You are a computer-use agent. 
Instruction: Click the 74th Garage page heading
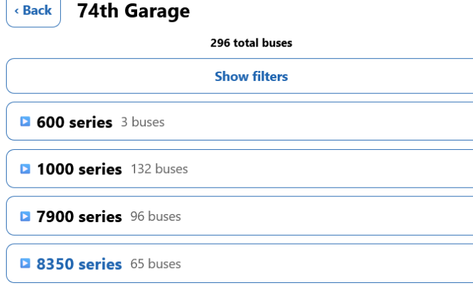coord(133,11)
